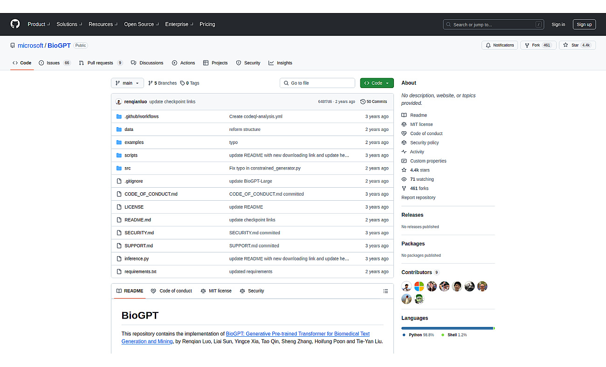This screenshot has width=606, height=367.
Task: Click the first contributor avatar
Action: point(406,286)
